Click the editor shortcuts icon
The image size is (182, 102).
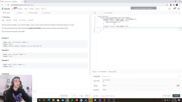(170, 13)
